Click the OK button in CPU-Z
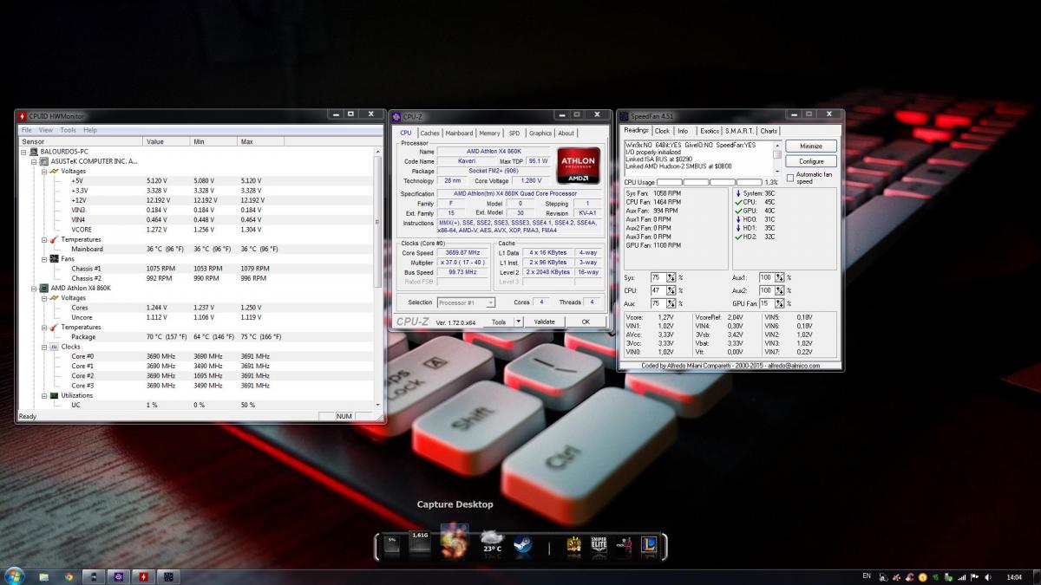Viewport: 1041px width, 585px height. click(x=586, y=322)
